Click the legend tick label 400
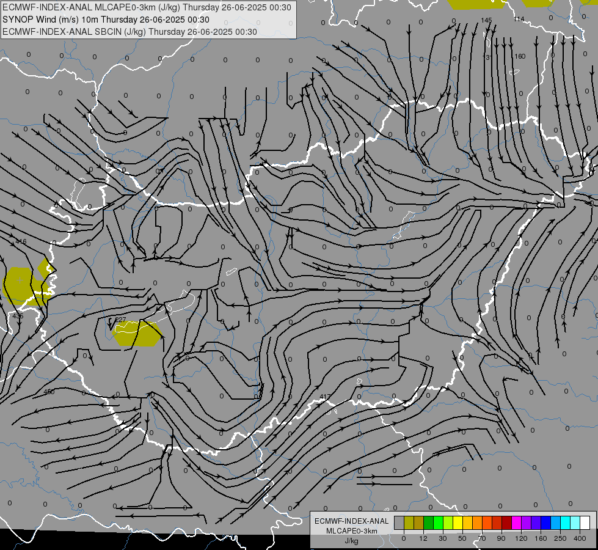The height and width of the screenshot is (550, 598). [580, 538]
